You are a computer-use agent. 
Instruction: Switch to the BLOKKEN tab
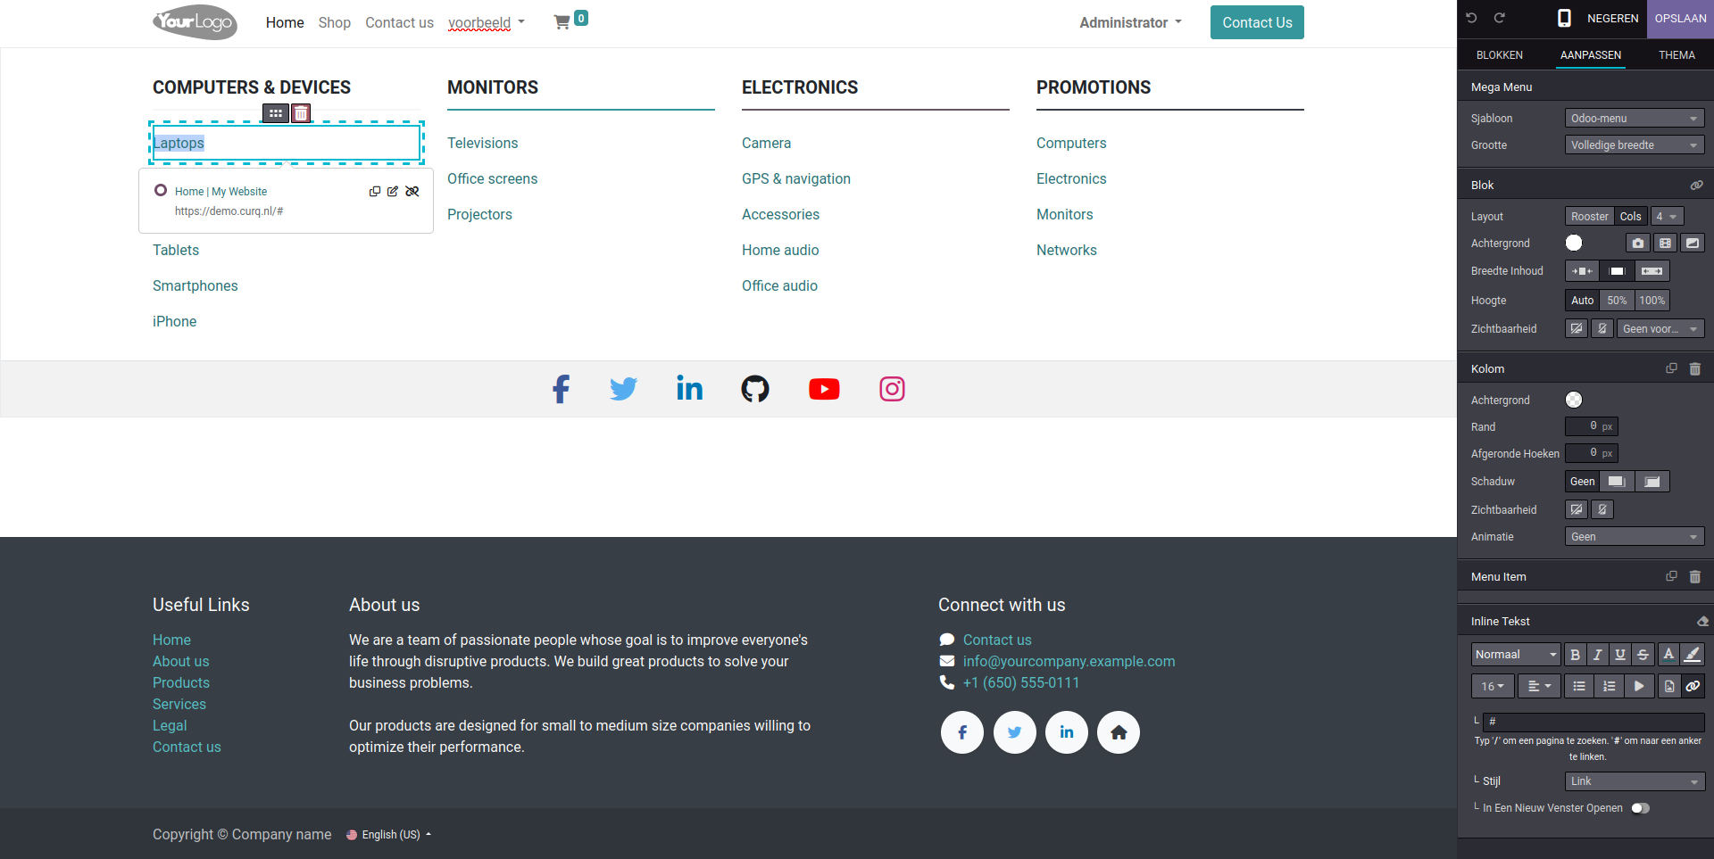1499,54
